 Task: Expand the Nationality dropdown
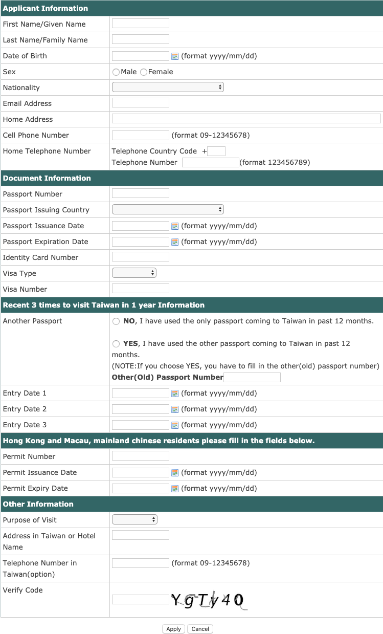click(168, 88)
